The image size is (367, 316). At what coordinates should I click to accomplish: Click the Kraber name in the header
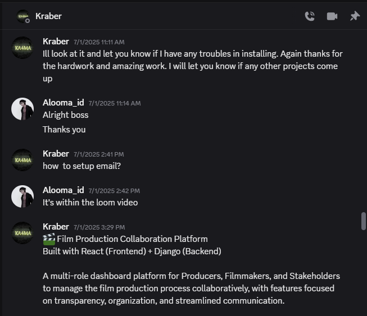tap(48, 16)
